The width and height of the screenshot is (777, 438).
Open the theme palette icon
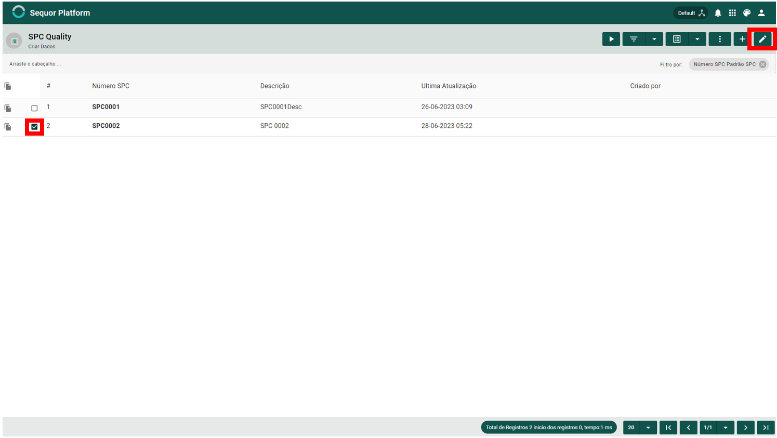tap(747, 13)
